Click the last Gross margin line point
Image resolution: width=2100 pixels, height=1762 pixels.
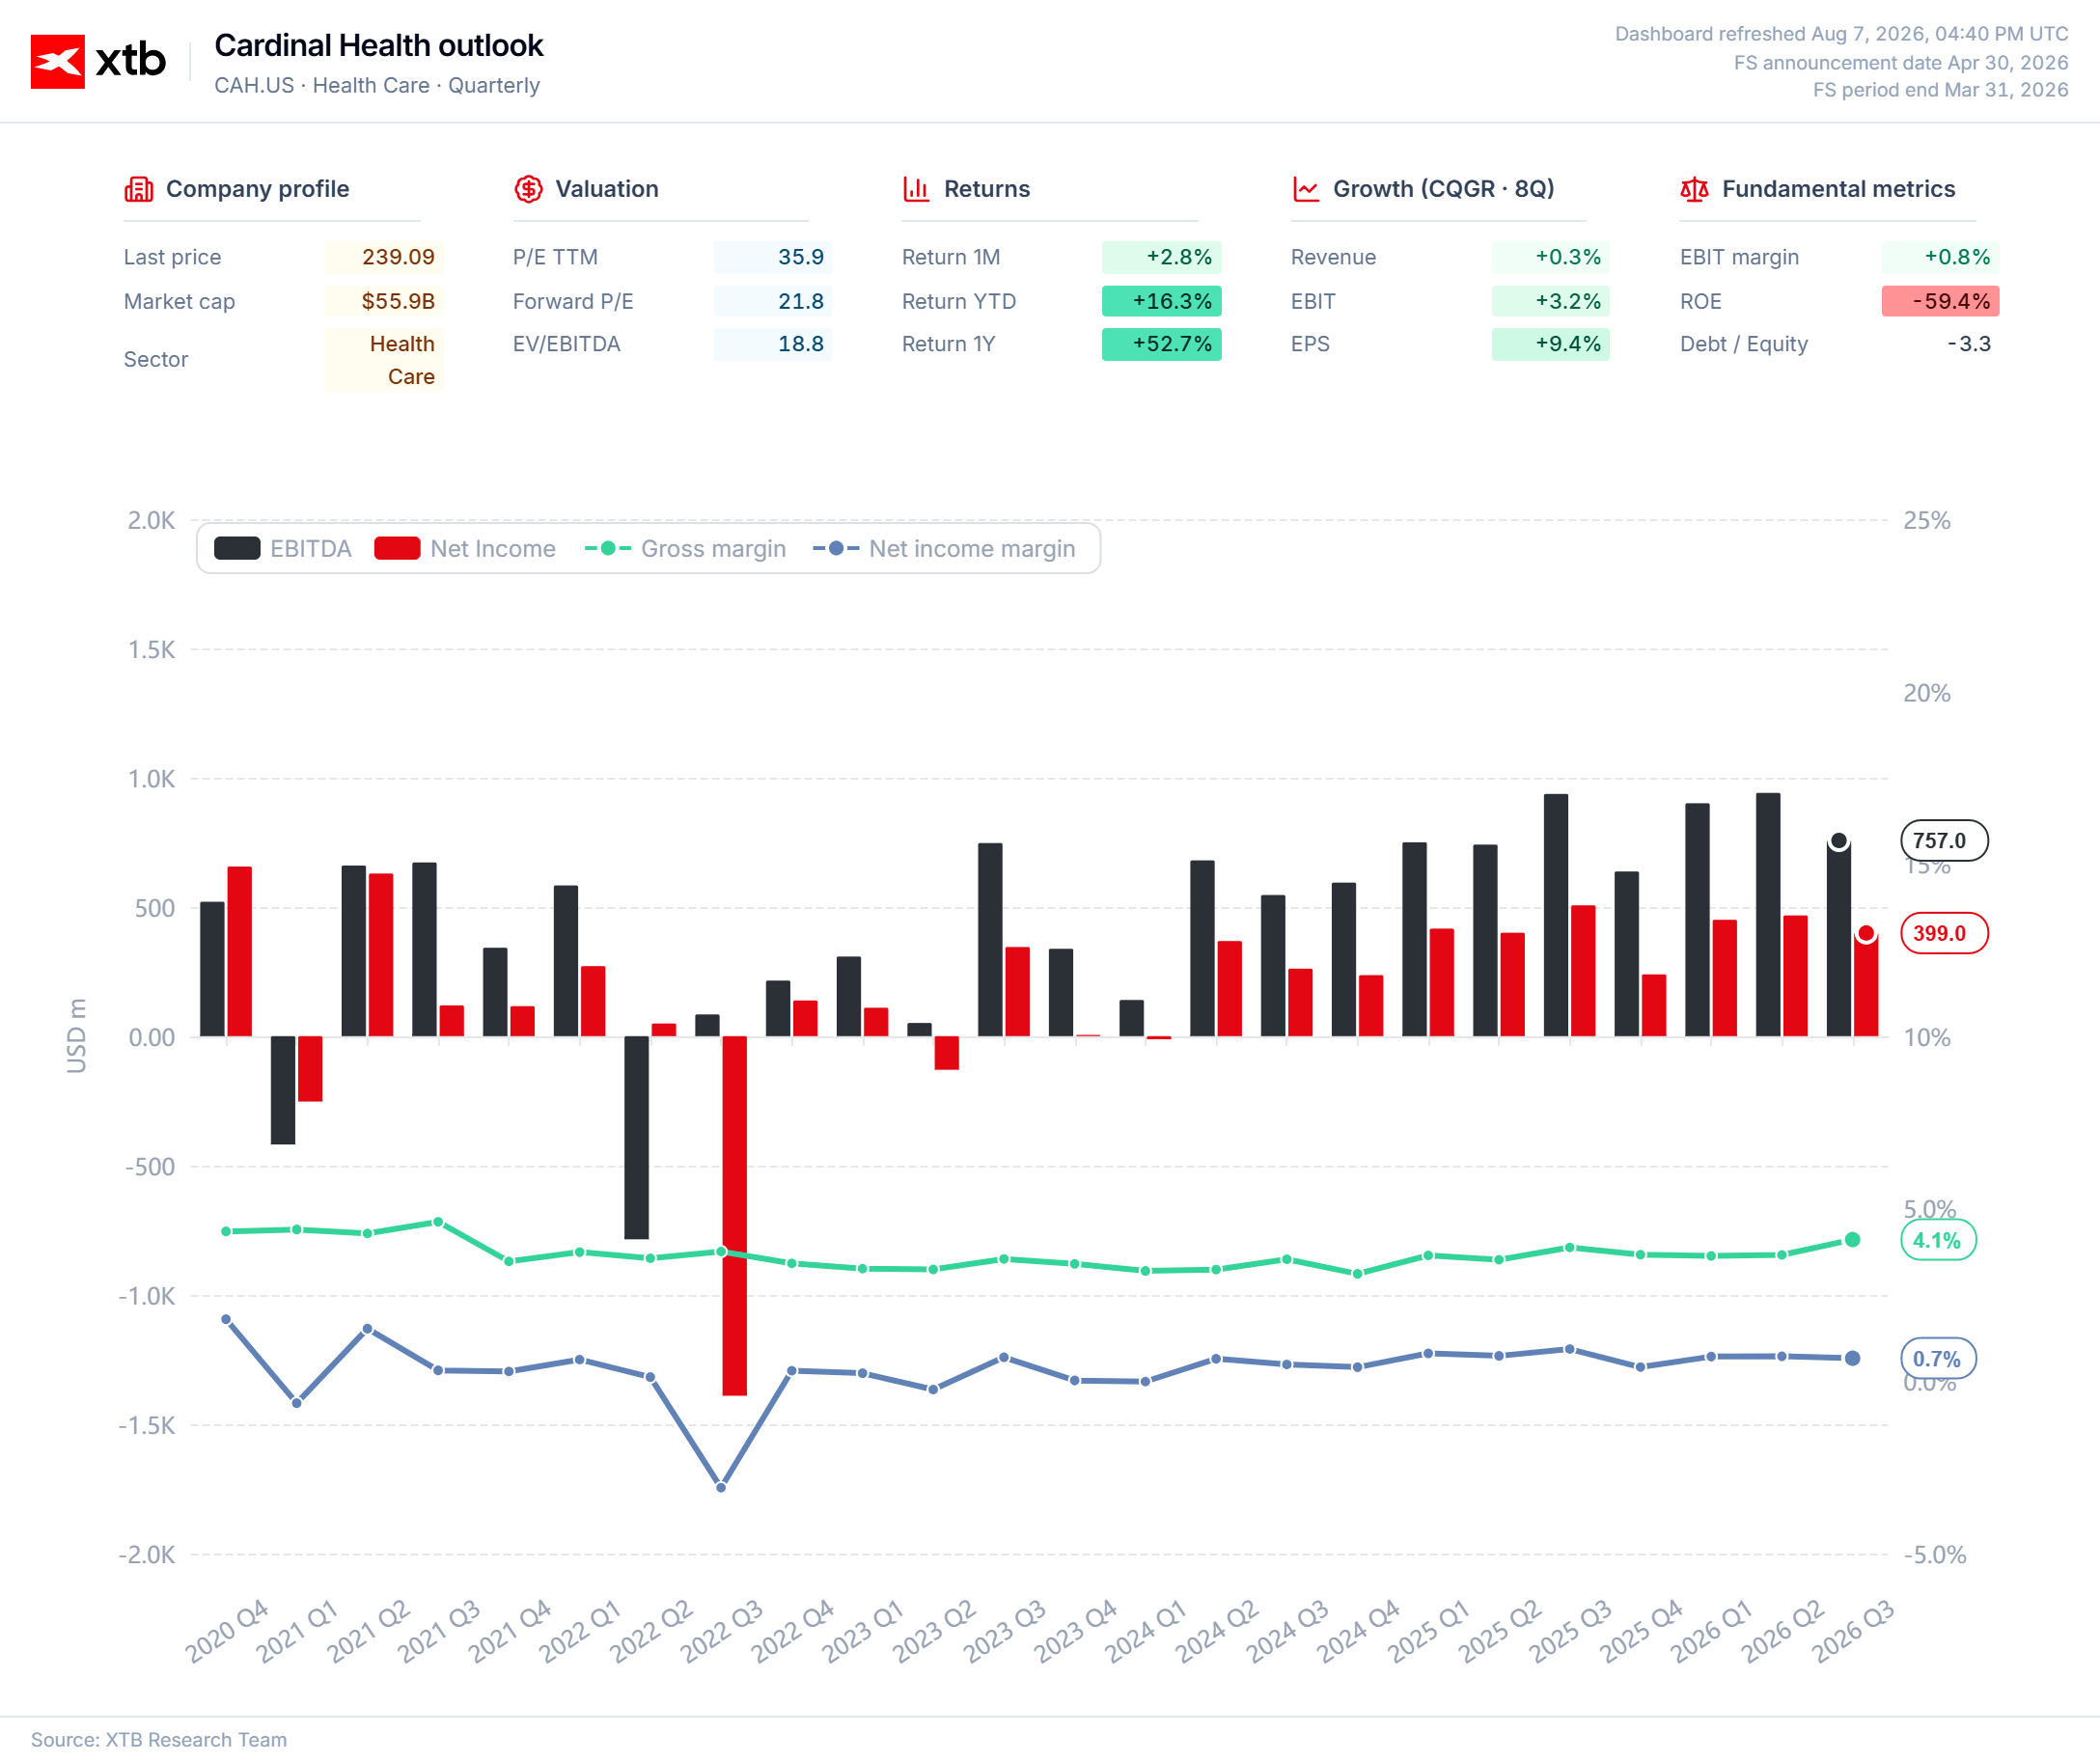coord(1852,1240)
